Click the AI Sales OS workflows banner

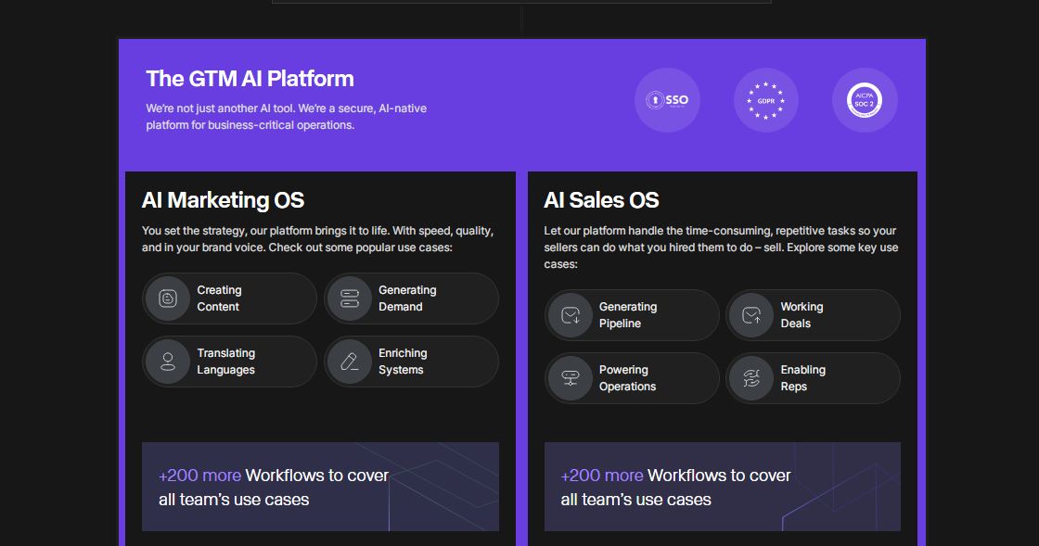[x=723, y=486]
